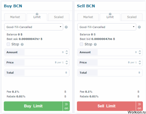The image size is (146, 114).
Task: Open help icon above Buy Limit tab
Action: click(x=37, y=14)
